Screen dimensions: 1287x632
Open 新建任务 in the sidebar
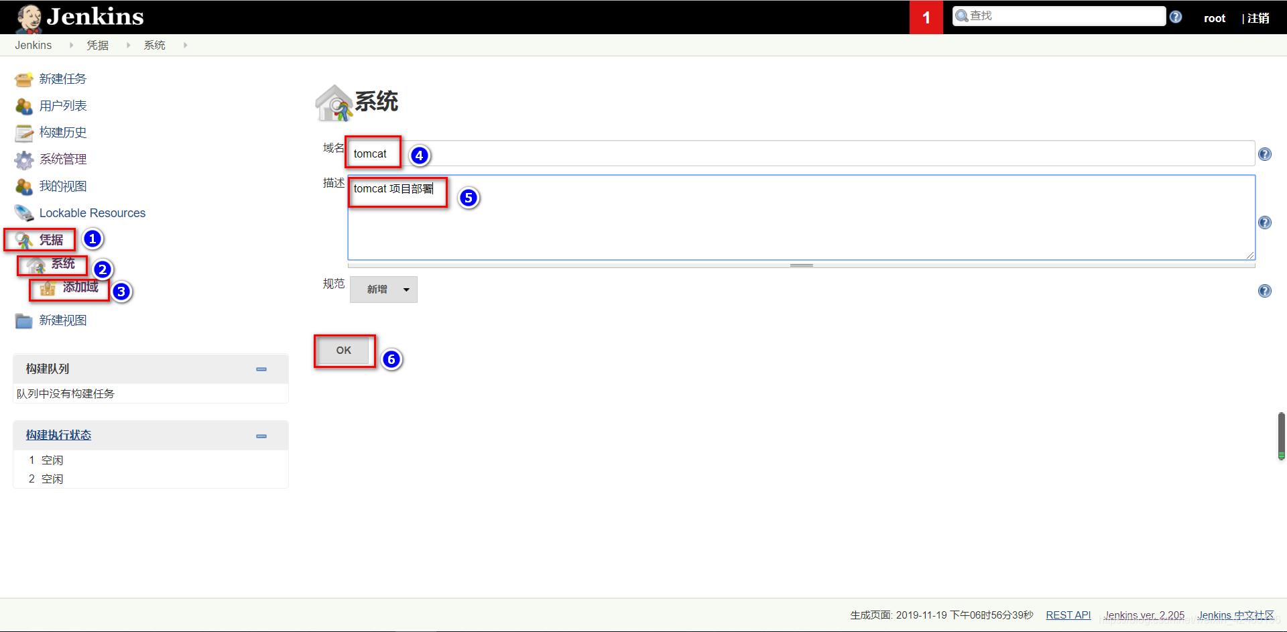[x=63, y=79]
